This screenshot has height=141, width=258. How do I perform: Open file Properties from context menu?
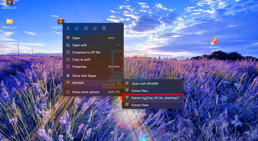(x=79, y=67)
